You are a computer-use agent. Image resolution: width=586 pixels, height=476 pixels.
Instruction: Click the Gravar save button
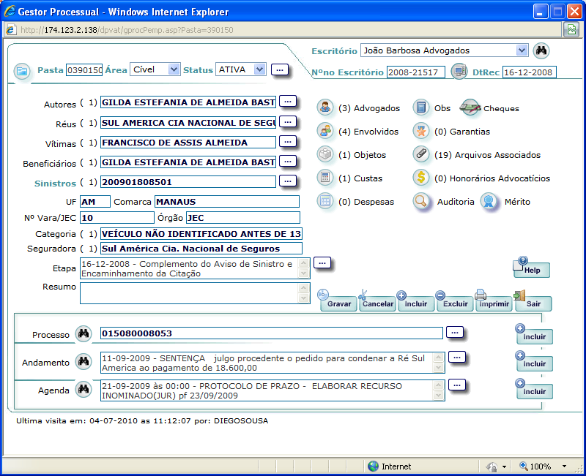click(338, 303)
